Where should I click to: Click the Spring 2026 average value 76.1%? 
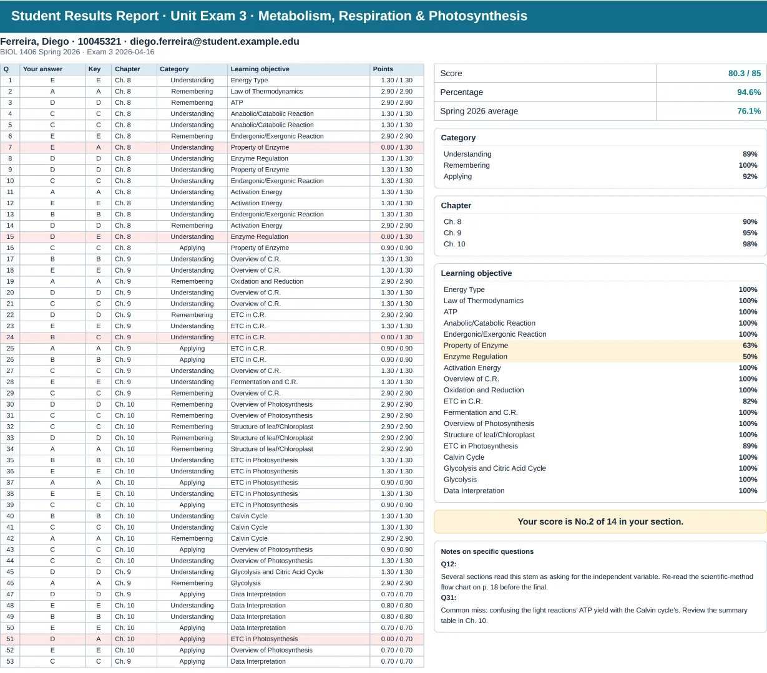pos(749,111)
